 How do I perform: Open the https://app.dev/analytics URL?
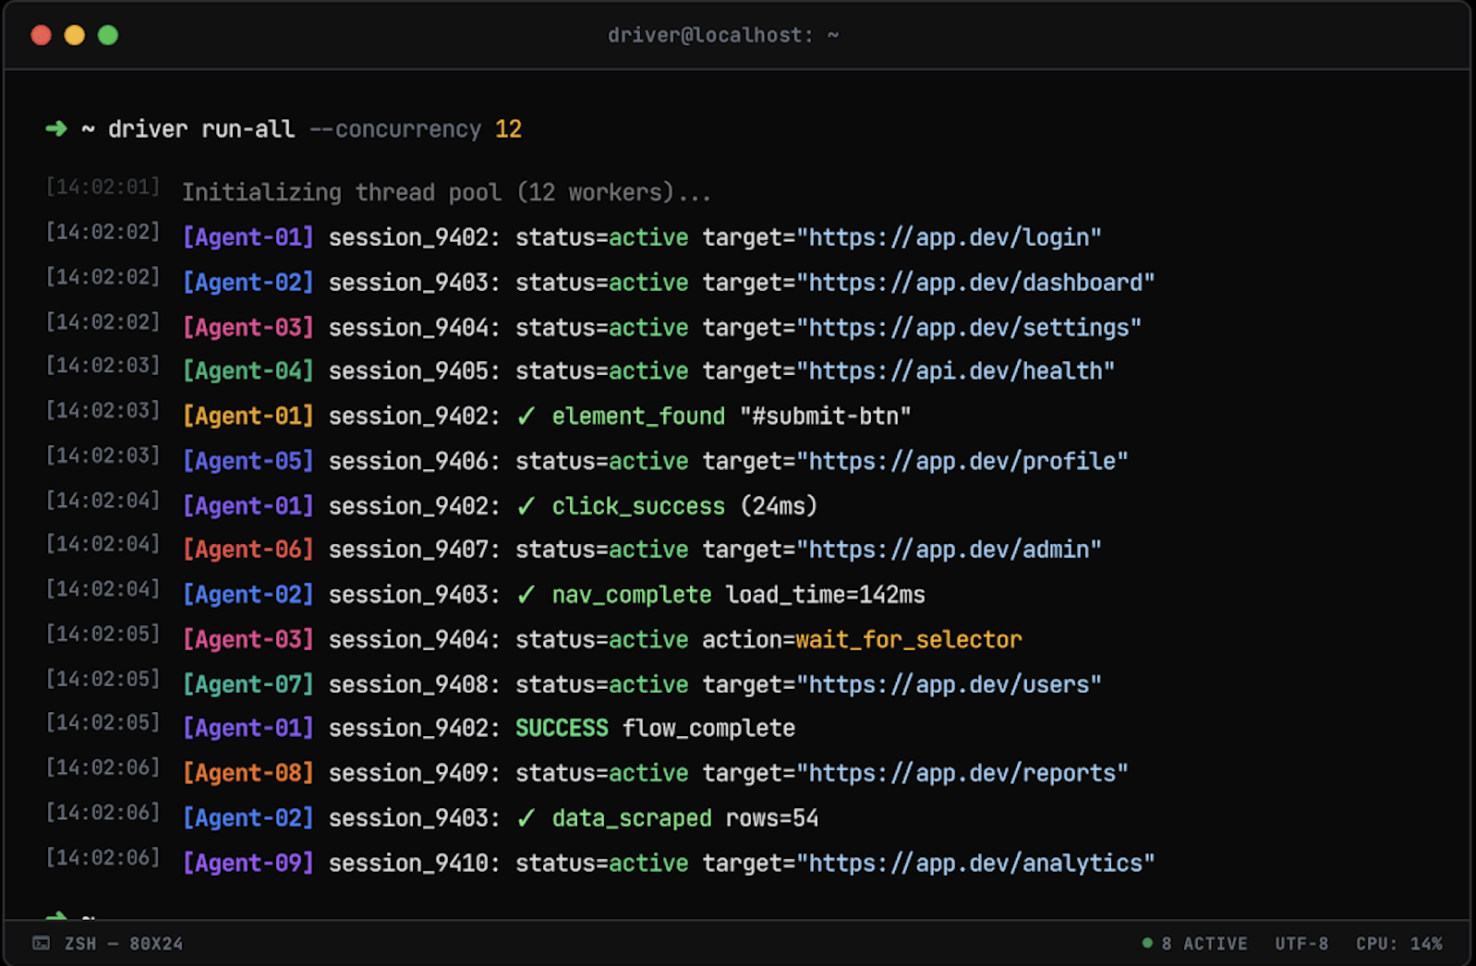(975, 863)
